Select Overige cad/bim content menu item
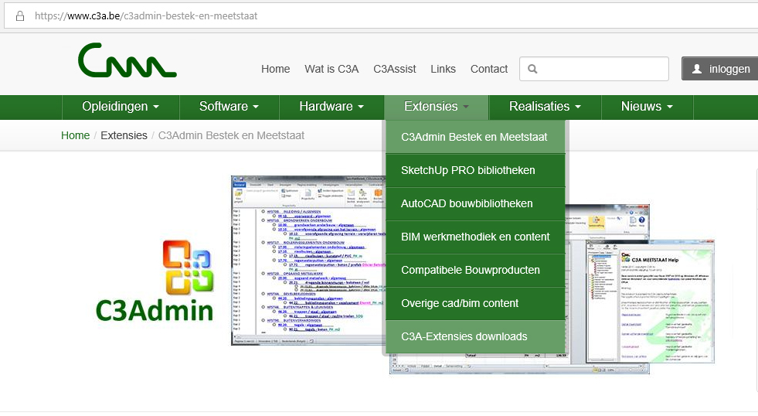Viewport: 758px width, 416px height. [475, 303]
